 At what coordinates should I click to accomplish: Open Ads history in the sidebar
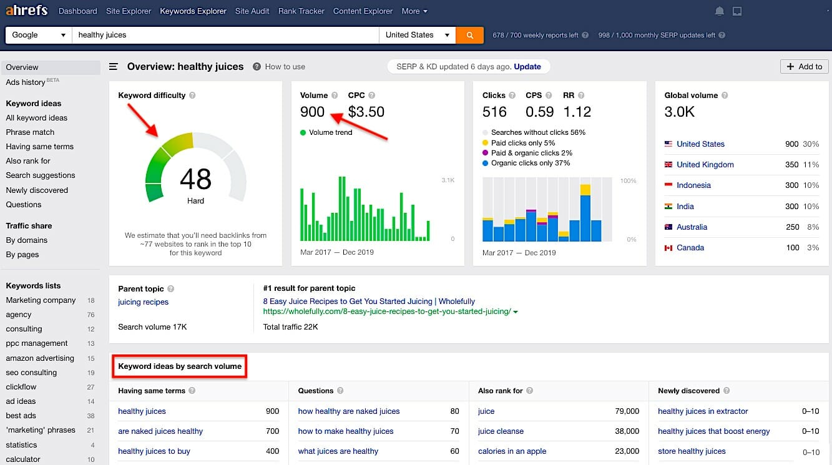click(26, 82)
